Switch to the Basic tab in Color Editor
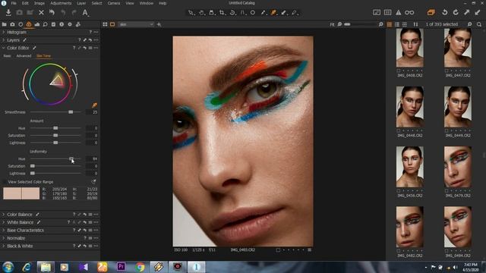 (x=7, y=56)
